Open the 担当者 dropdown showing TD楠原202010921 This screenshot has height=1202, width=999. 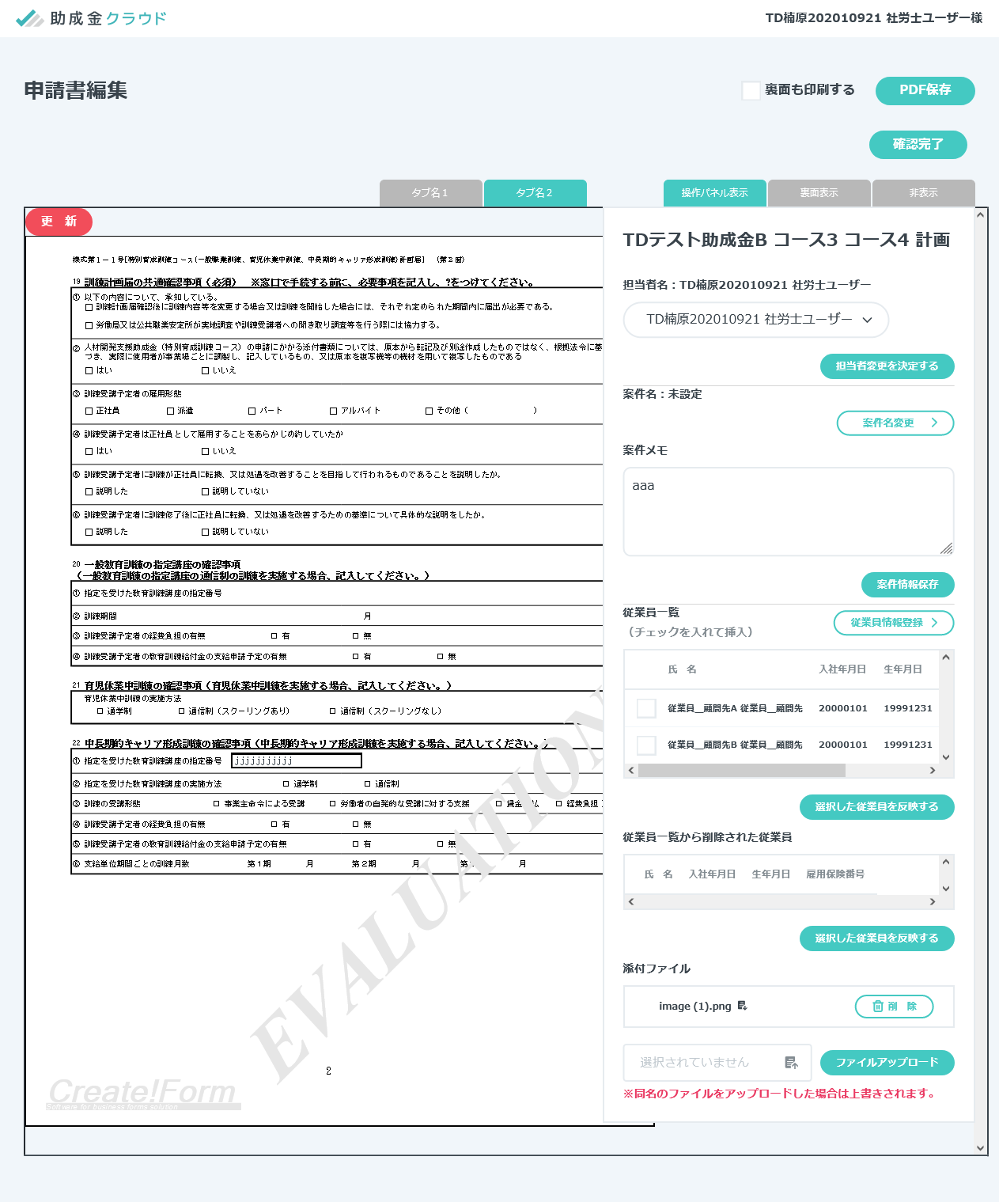pyautogui.click(x=755, y=320)
